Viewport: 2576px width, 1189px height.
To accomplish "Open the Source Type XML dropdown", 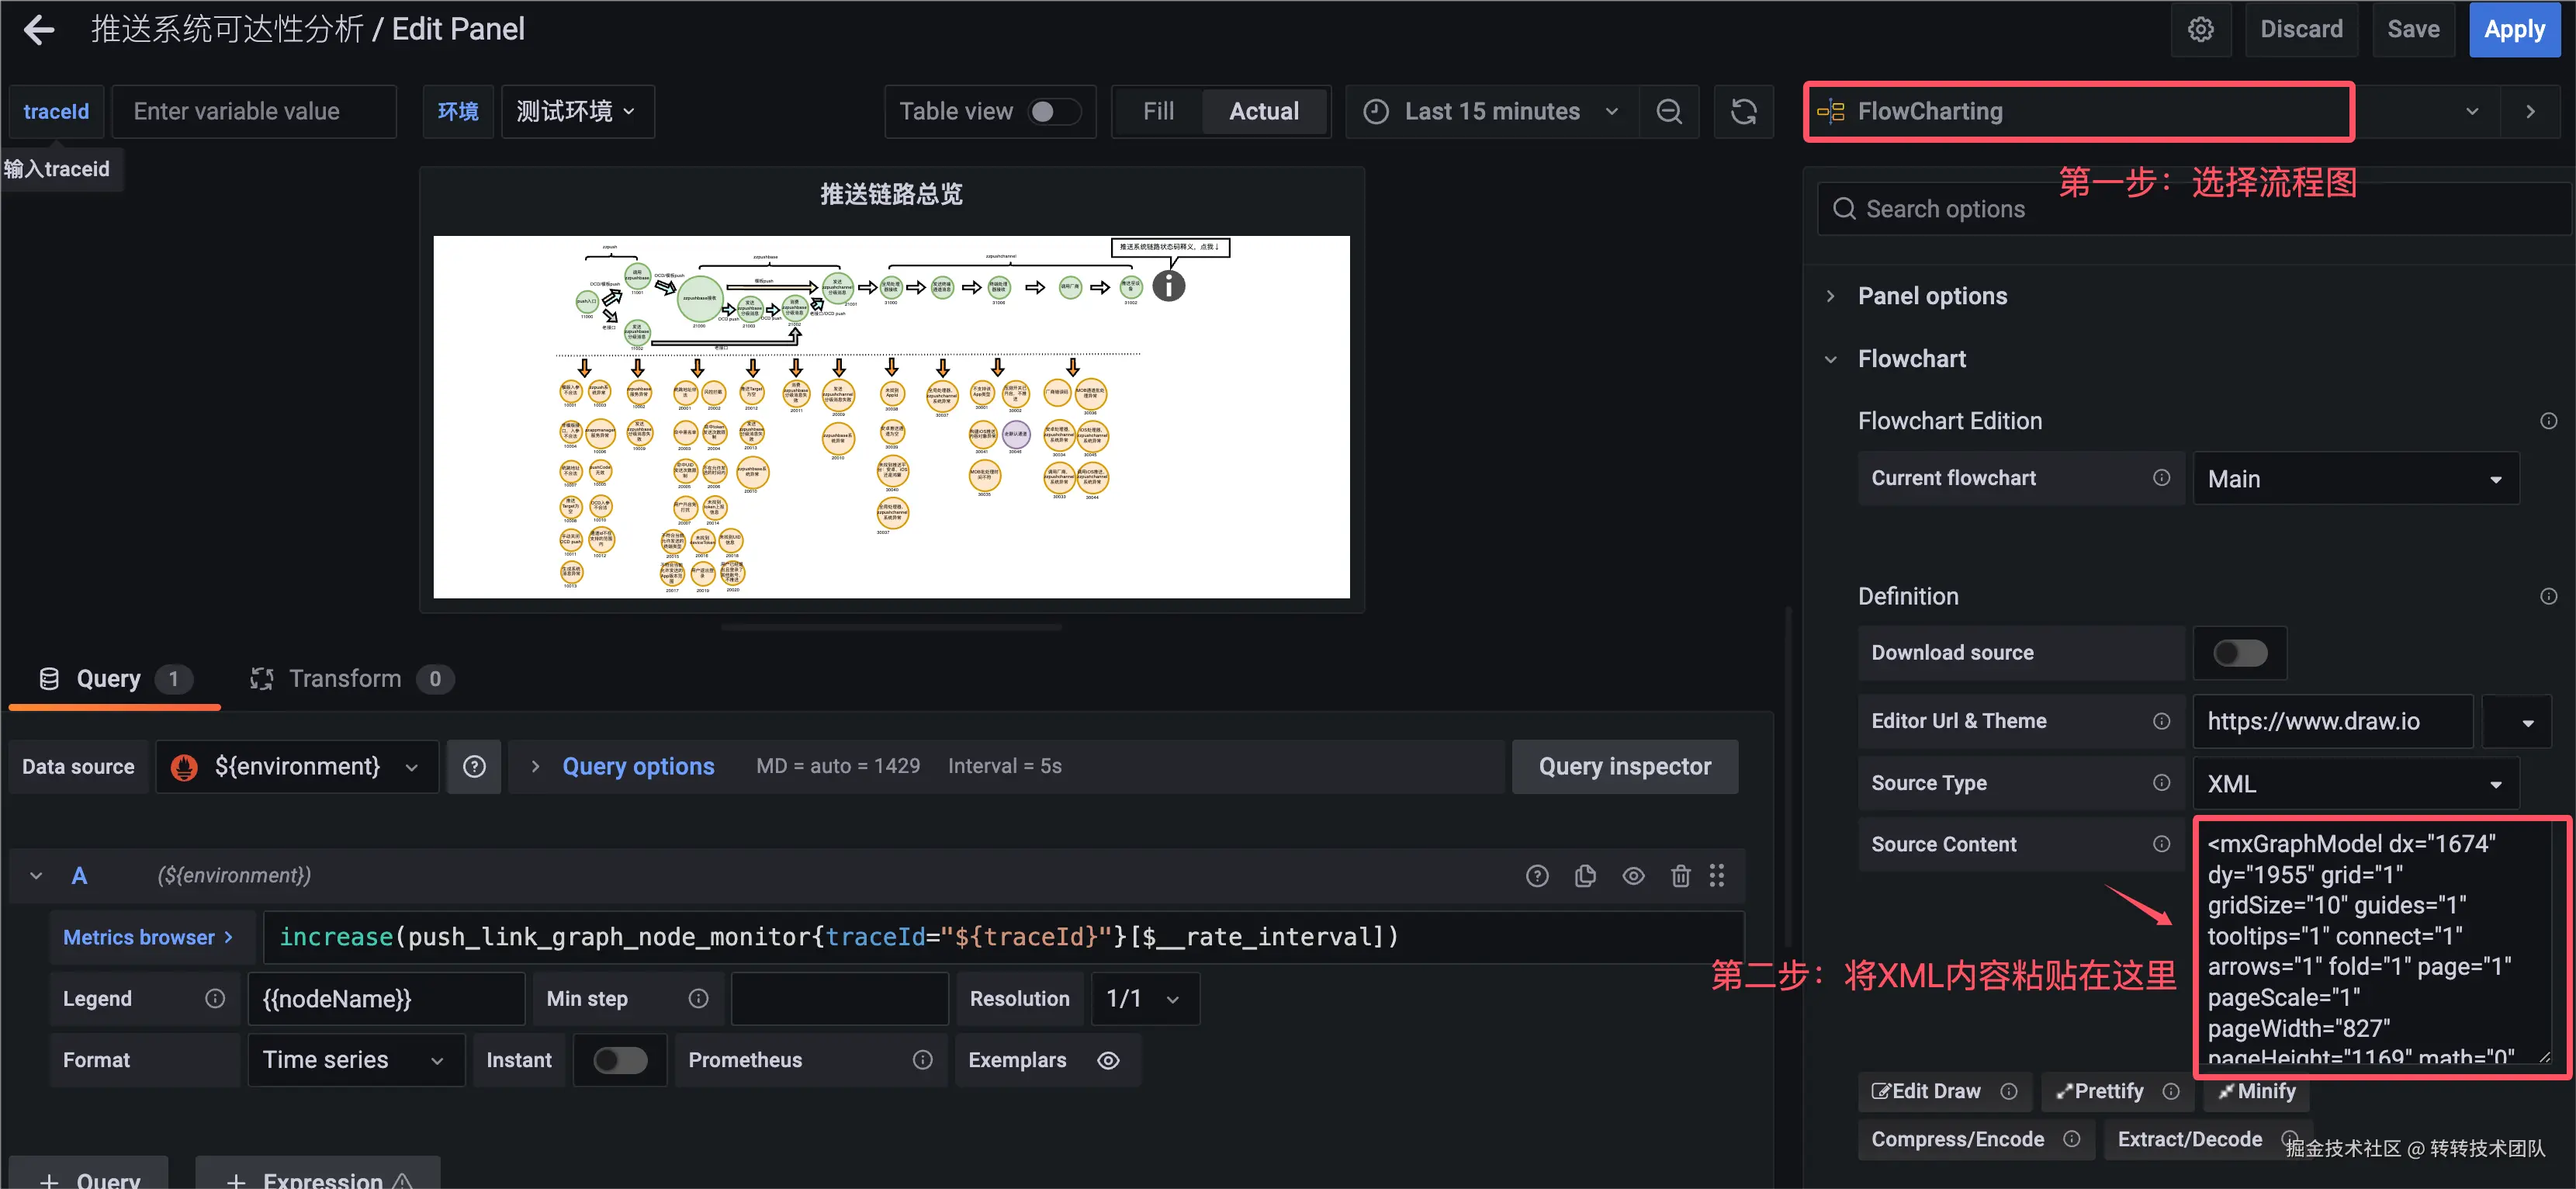I will (x=2354, y=784).
